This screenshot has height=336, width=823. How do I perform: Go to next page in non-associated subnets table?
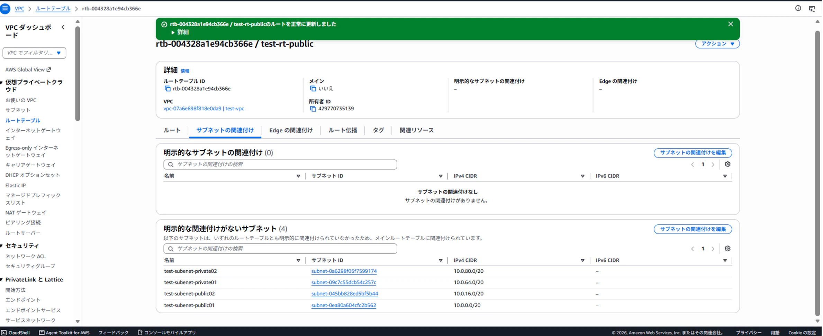click(x=713, y=249)
